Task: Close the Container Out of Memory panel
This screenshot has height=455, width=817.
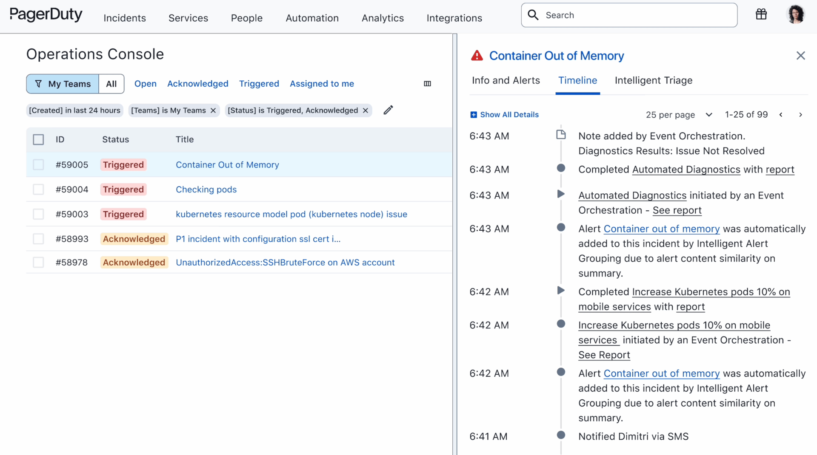Action: coord(800,56)
